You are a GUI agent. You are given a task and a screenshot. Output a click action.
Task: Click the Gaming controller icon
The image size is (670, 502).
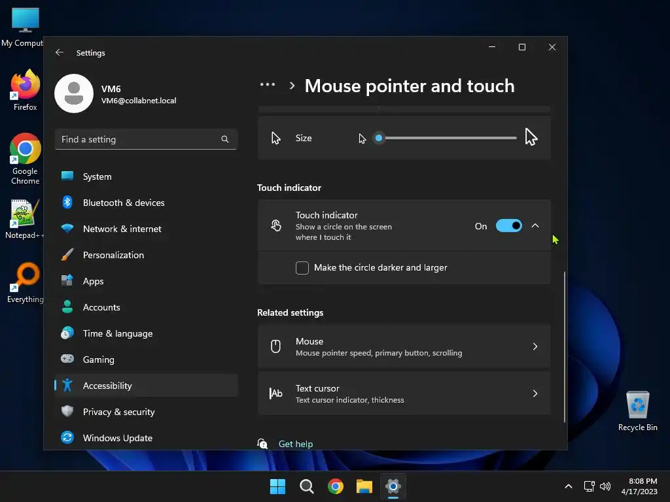(x=67, y=359)
